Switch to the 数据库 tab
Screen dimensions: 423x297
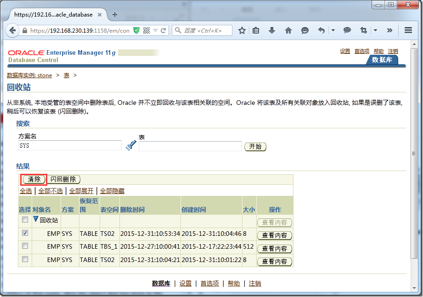[x=382, y=60]
